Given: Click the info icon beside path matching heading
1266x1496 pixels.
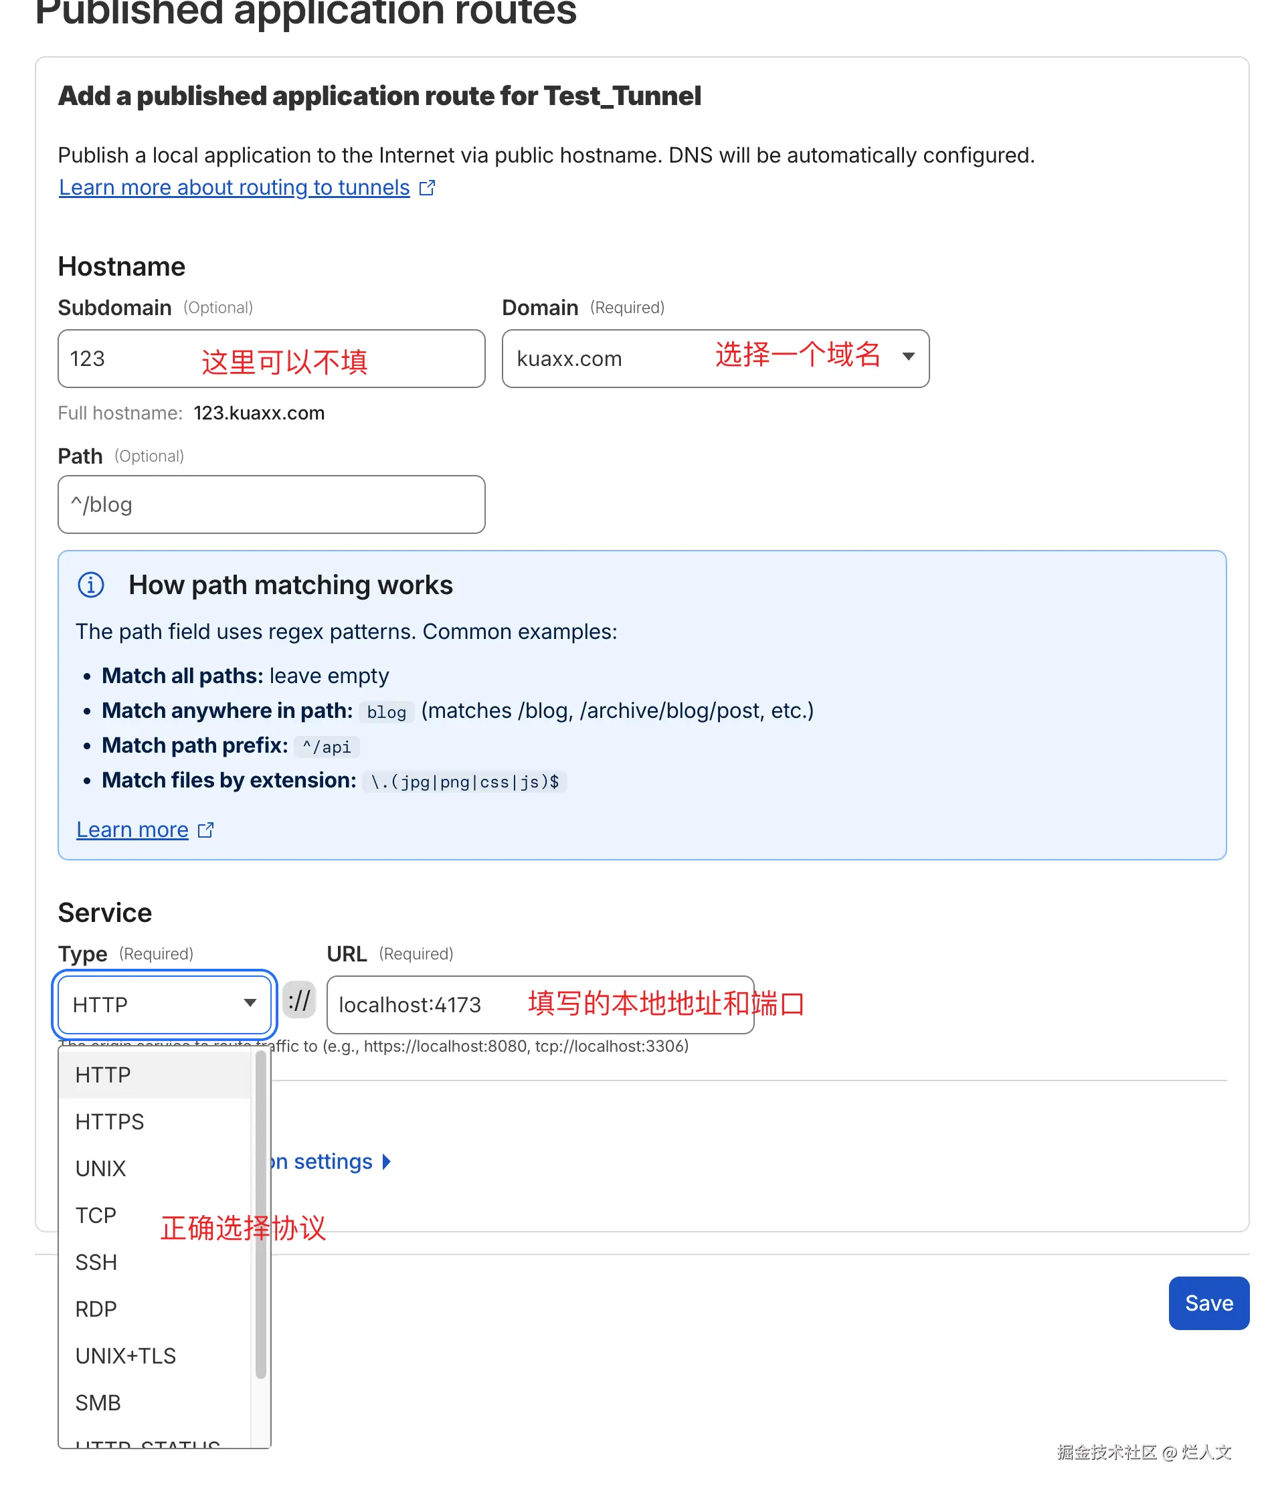Looking at the screenshot, I should tap(90, 585).
